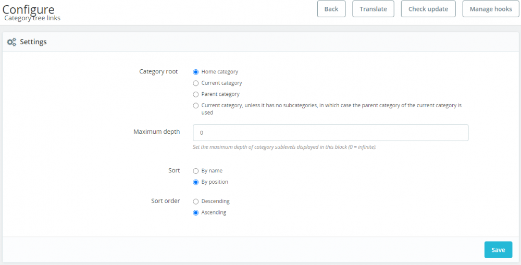This screenshot has width=521, height=265.
Task: Set sort order to Ascending
Action: point(196,213)
